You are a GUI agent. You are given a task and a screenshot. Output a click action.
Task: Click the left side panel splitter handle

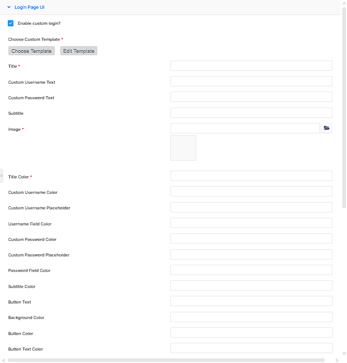pyautogui.click(x=2, y=176)
